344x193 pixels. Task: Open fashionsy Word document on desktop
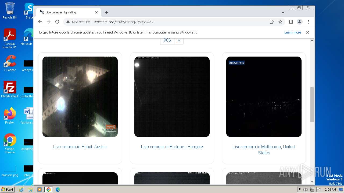(x=27, y=116)
